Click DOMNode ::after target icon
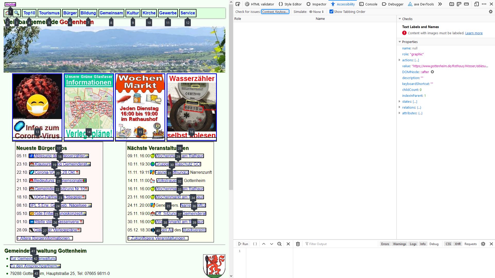 (x=432, y=72)
